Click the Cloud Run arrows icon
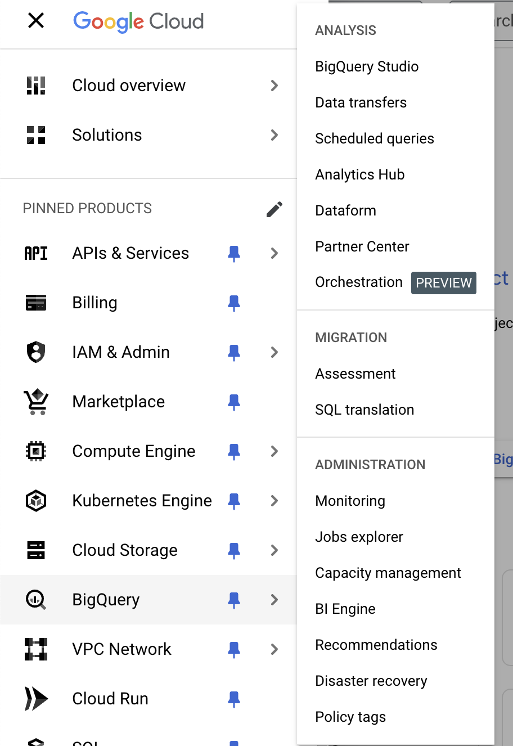The image size is (513, 746). click(36, 699)
